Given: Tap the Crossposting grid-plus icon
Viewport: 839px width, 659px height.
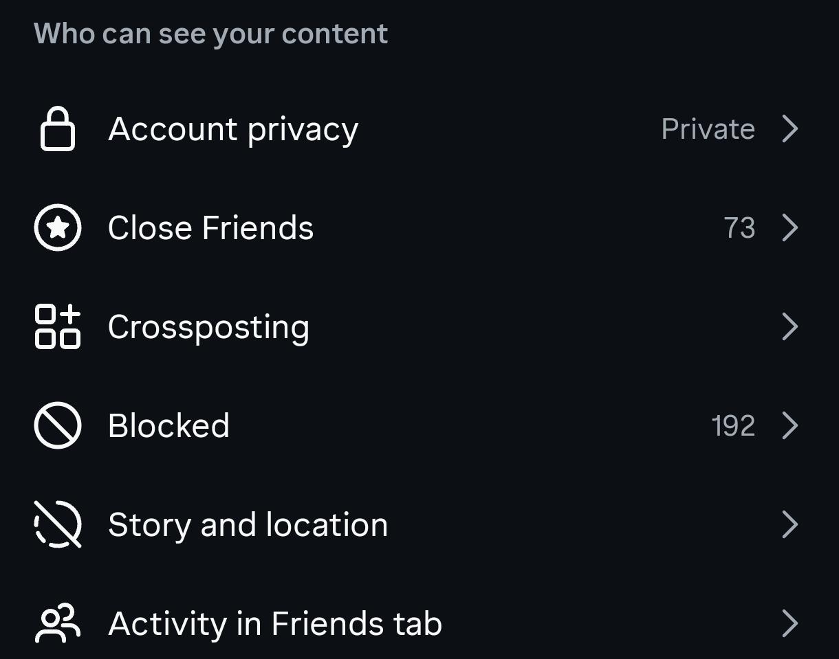Looking at the screenshot, I should 58,326.
